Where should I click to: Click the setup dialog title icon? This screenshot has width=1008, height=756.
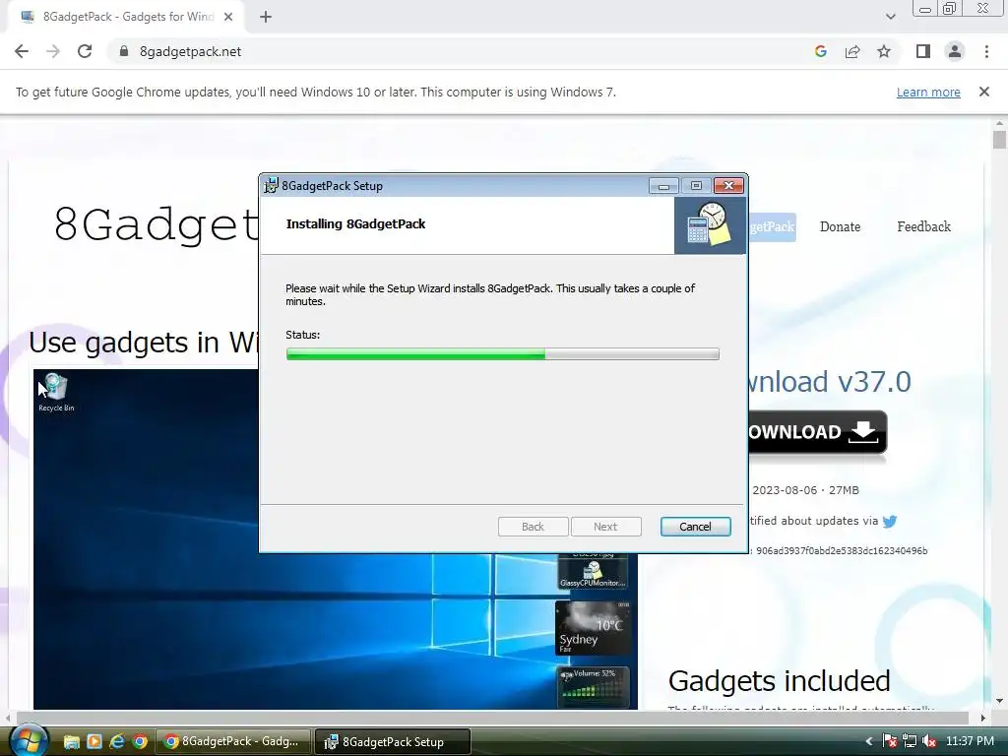pos(272,186)
